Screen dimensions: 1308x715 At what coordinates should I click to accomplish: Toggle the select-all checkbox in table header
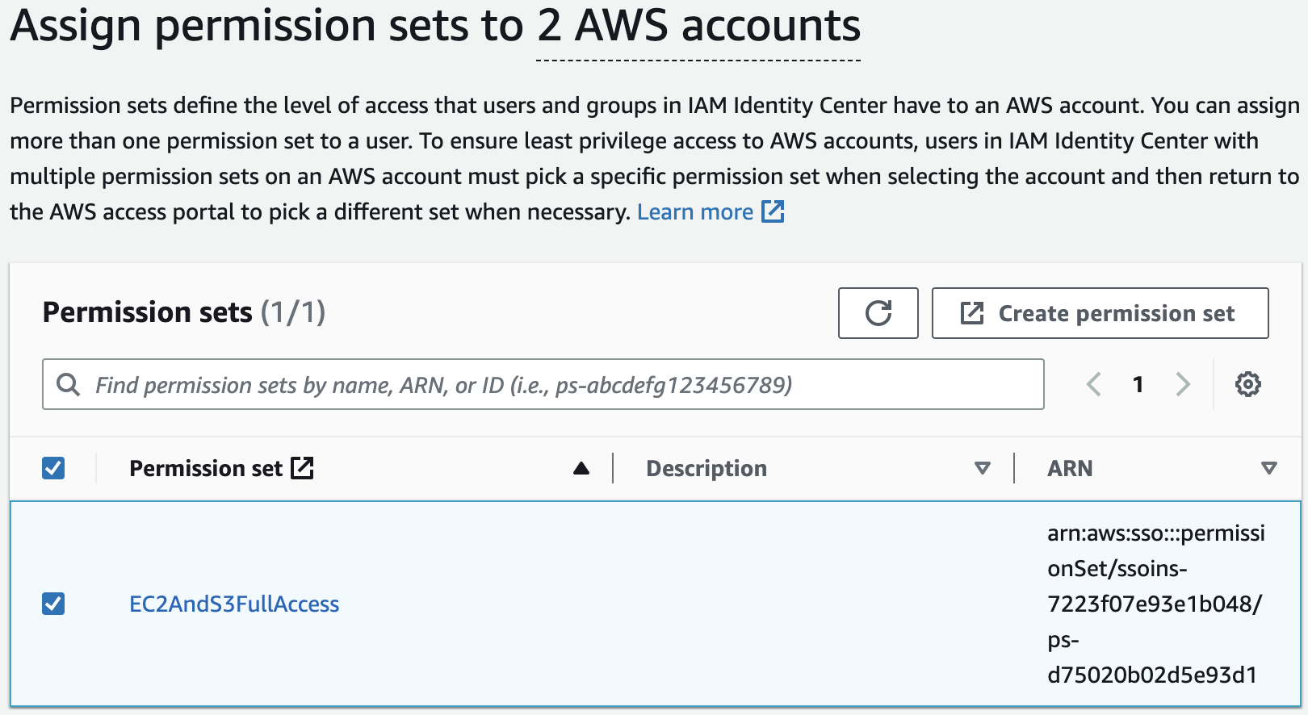tap(53, 468)
